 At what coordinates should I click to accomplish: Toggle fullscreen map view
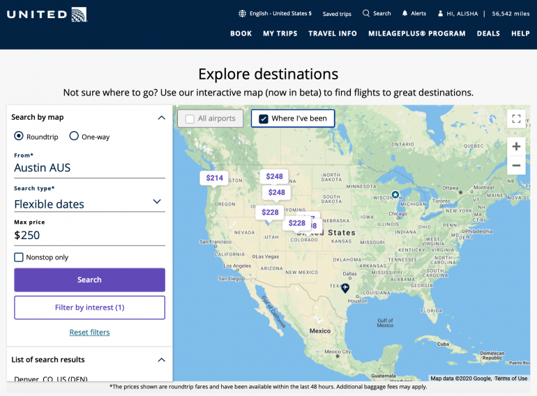(516, 119)
